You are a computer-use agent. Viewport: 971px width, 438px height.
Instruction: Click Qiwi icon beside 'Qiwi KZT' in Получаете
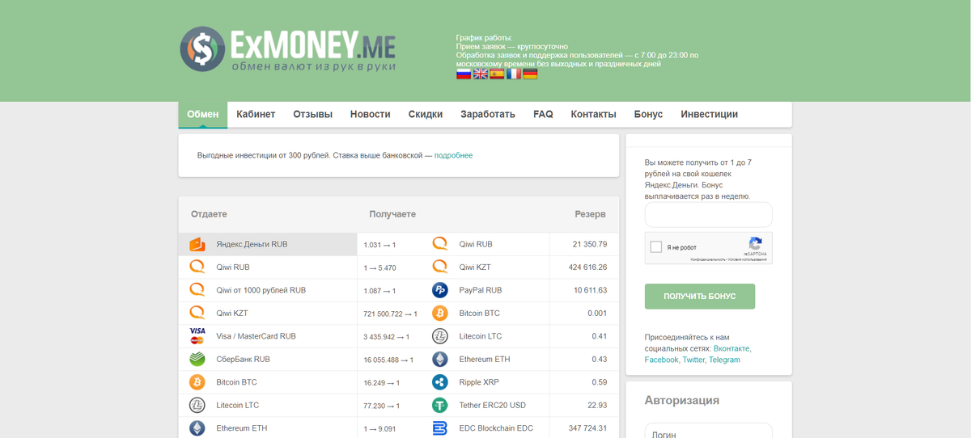tap(440, 267)
